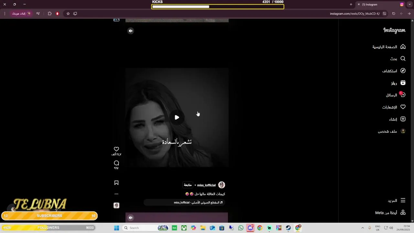Click the red hand extension icon
The image size is (414, 233).
pyautogui.click(x=58, y=14)
